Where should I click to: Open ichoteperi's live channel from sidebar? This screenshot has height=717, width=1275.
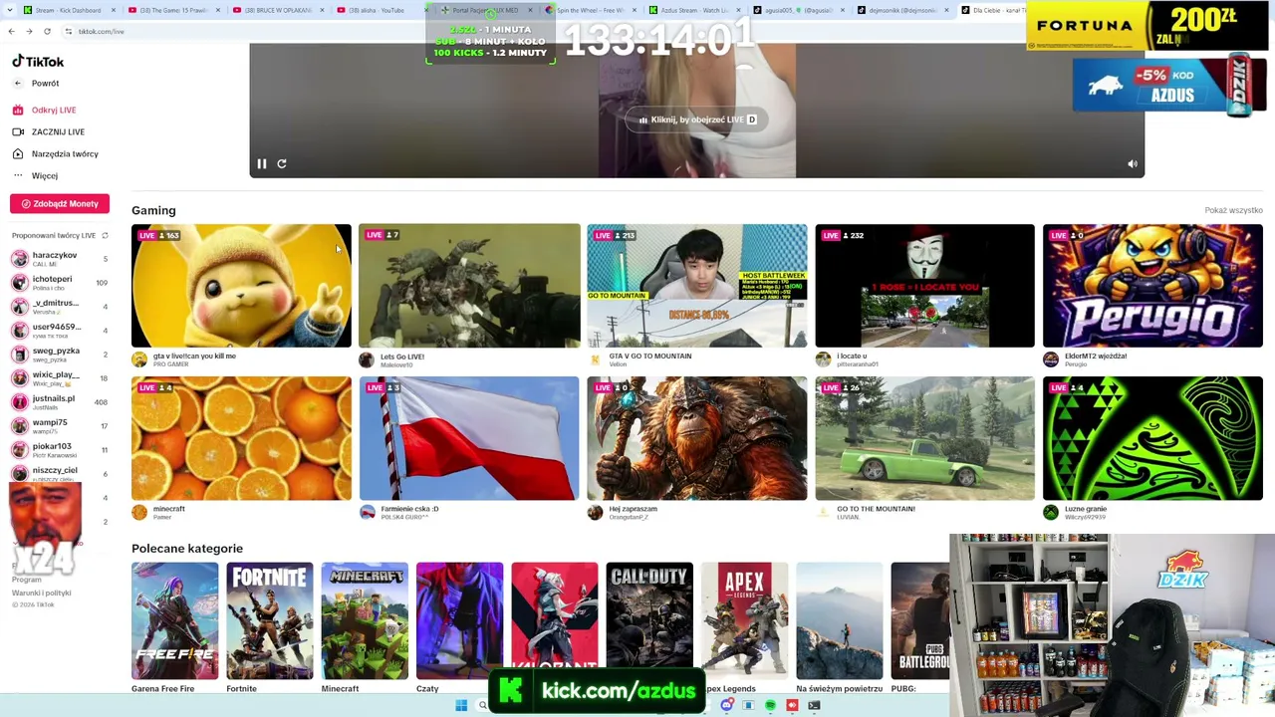(x=60, y=283)
